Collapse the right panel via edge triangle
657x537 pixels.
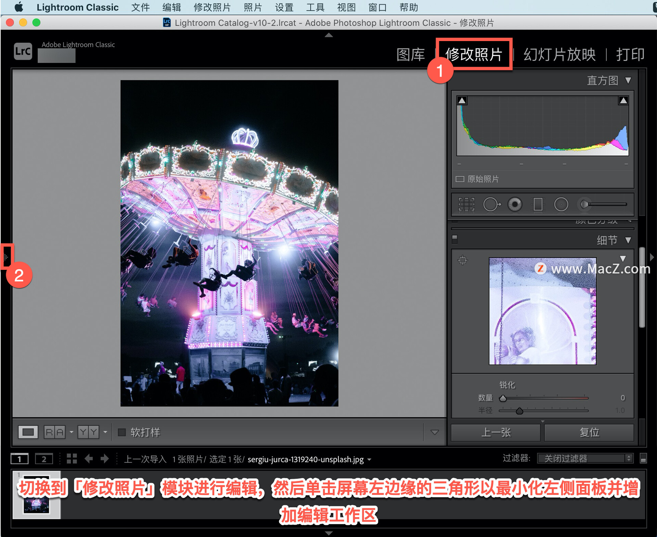tap(652, 257)
